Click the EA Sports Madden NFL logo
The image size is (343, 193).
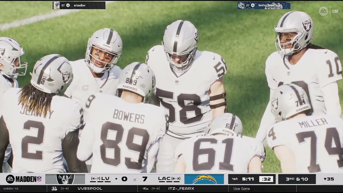[24, 179]
